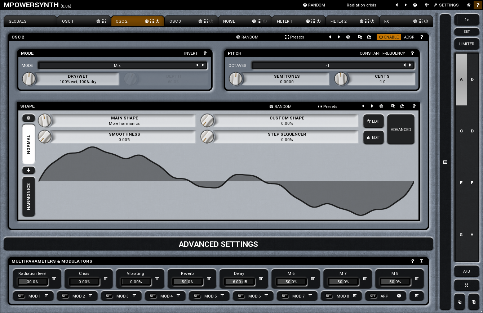This screenshot has height=313, width=483.
Task: Click the top-bar dice icon beside preset arrows
Action: pyautogui.click(x=415, y=5)
